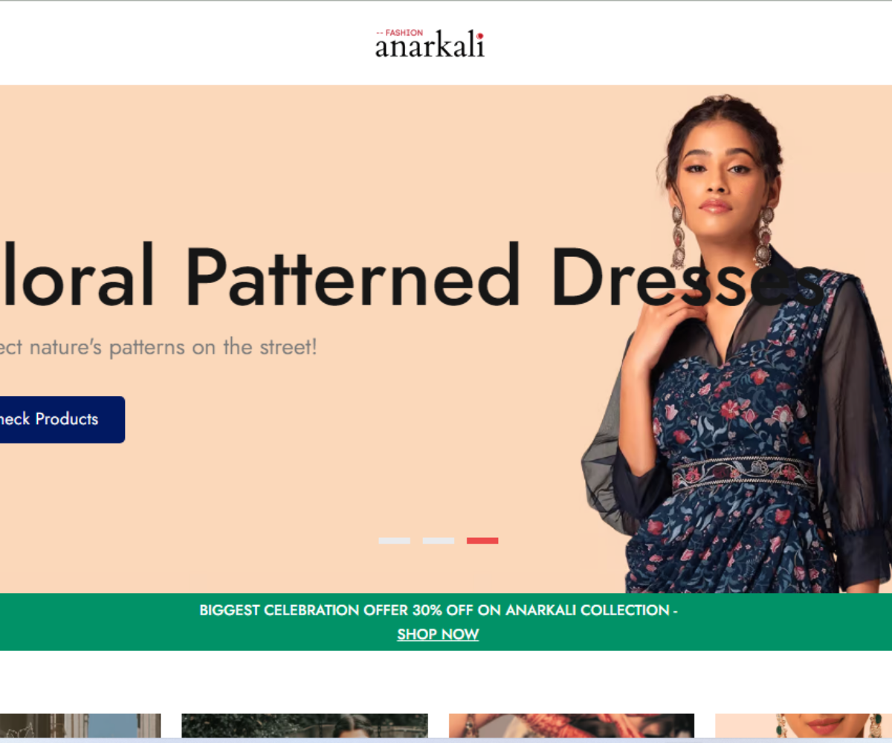Open the red bridal product thumbnail

tap(572, 726)
